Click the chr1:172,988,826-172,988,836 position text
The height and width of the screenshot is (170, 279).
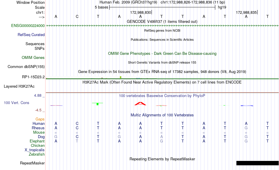[x=193, y=2]
